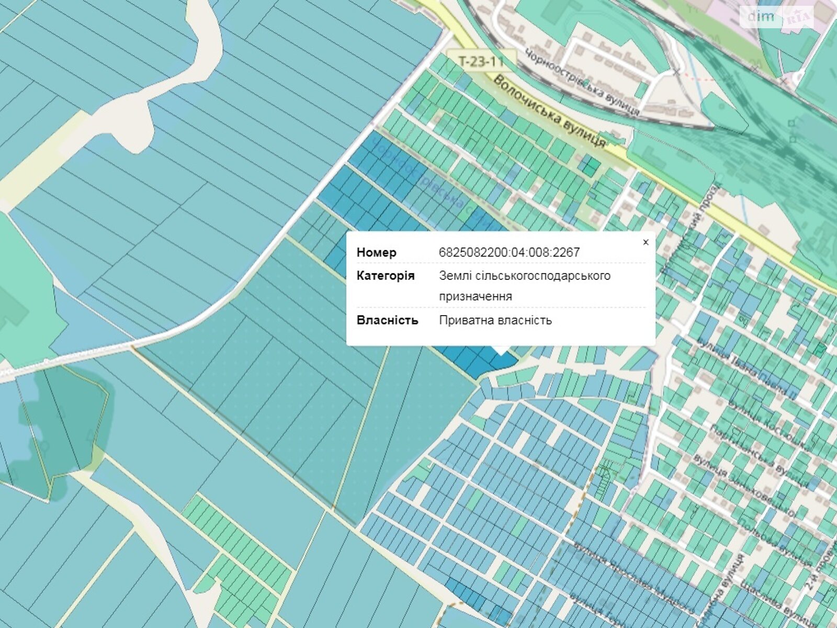This screenshot has height=628, width=837.
Task: Select the cadastral number 6825082200:04:008:2267
Action: click(x=509, y=252)
